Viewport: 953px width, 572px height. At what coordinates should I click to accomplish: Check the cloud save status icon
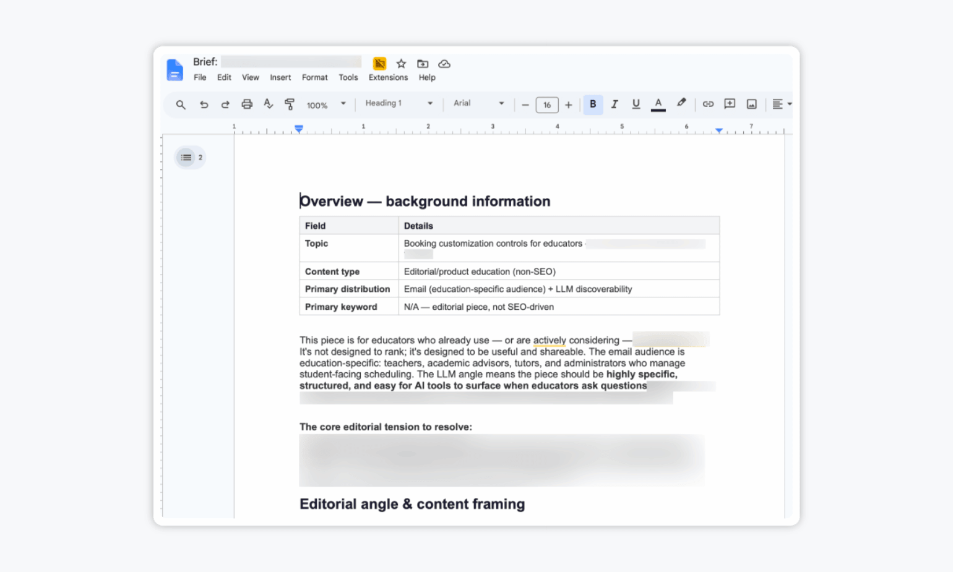[x=444, y=64]
